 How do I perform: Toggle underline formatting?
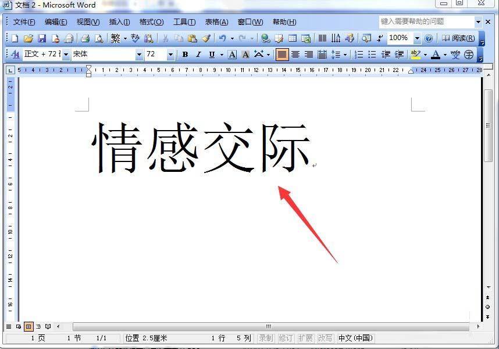tap(212, 55)
